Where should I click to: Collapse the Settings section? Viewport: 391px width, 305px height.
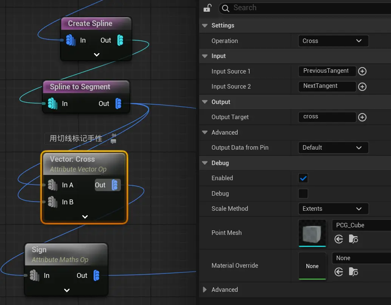point(205,26)
